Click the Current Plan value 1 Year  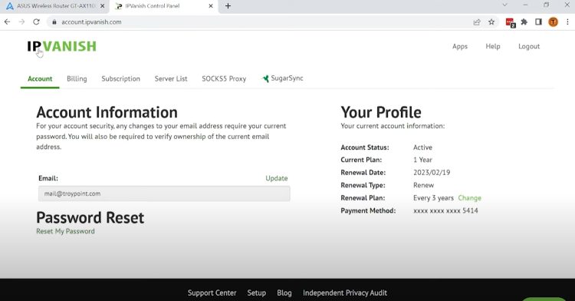[422, 160]
